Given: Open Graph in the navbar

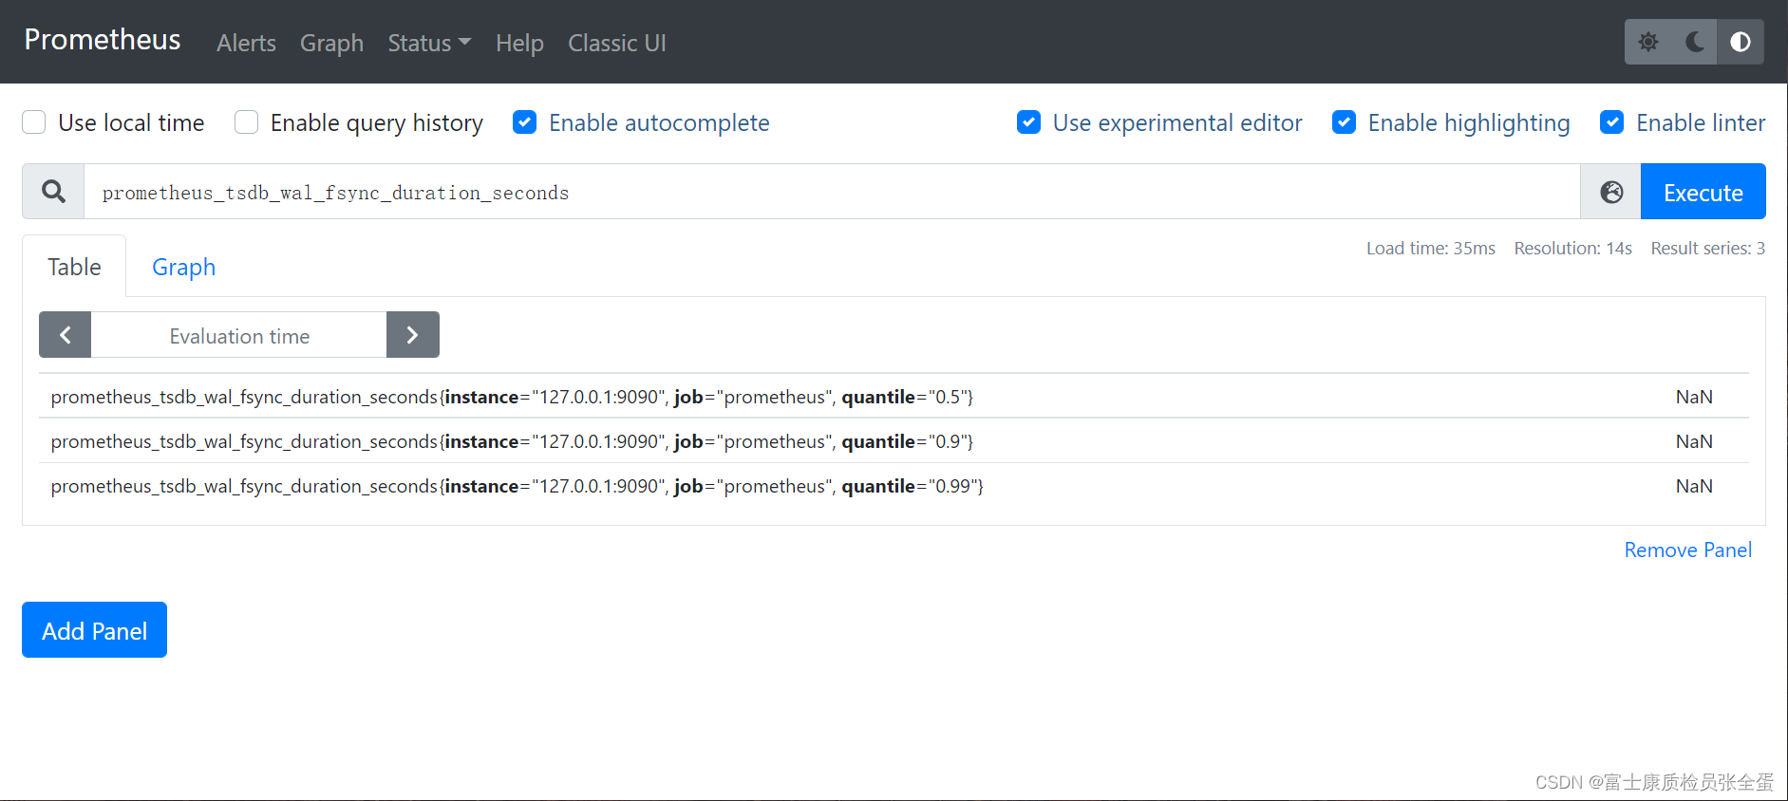Looking at the screenshot, I should (331, 43).
